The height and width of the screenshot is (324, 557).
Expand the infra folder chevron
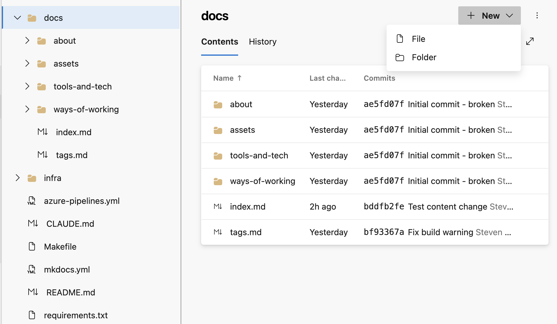[x=17, y=178]
